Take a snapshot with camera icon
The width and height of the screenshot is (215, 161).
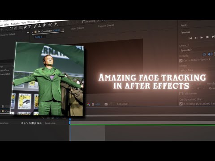click(x=106, y=104)
